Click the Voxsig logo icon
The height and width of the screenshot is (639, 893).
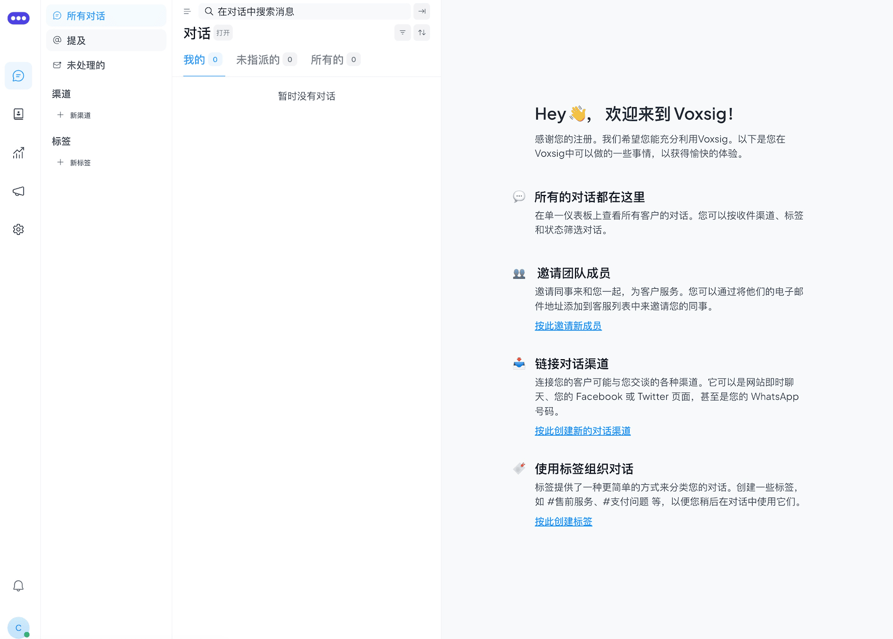pyautogui.click(x=18, y=18)
